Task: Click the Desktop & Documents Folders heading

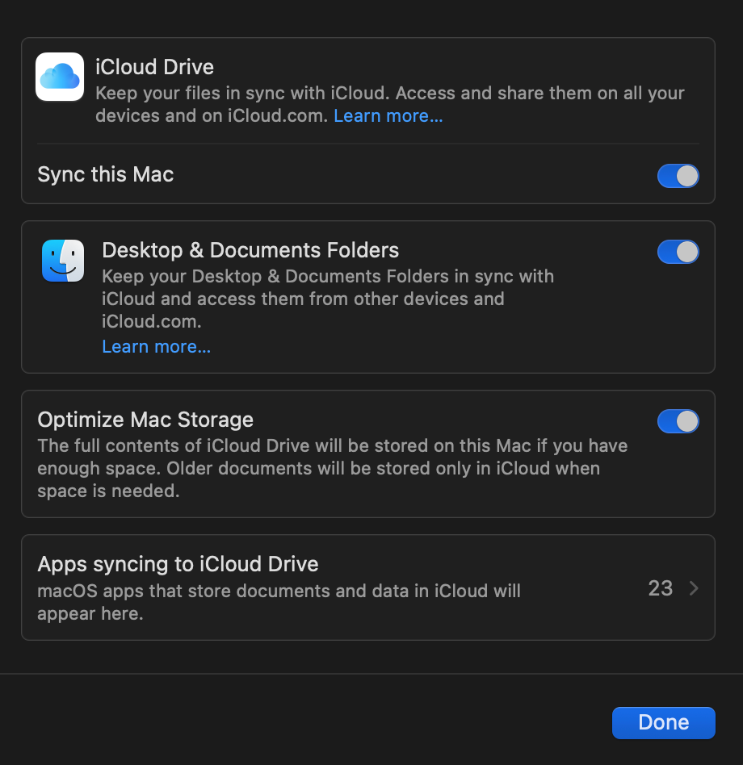Action: [x=250, y=250]
